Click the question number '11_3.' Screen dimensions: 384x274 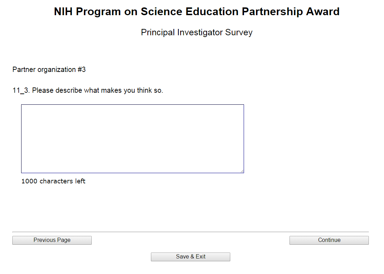tap(21, 90)
